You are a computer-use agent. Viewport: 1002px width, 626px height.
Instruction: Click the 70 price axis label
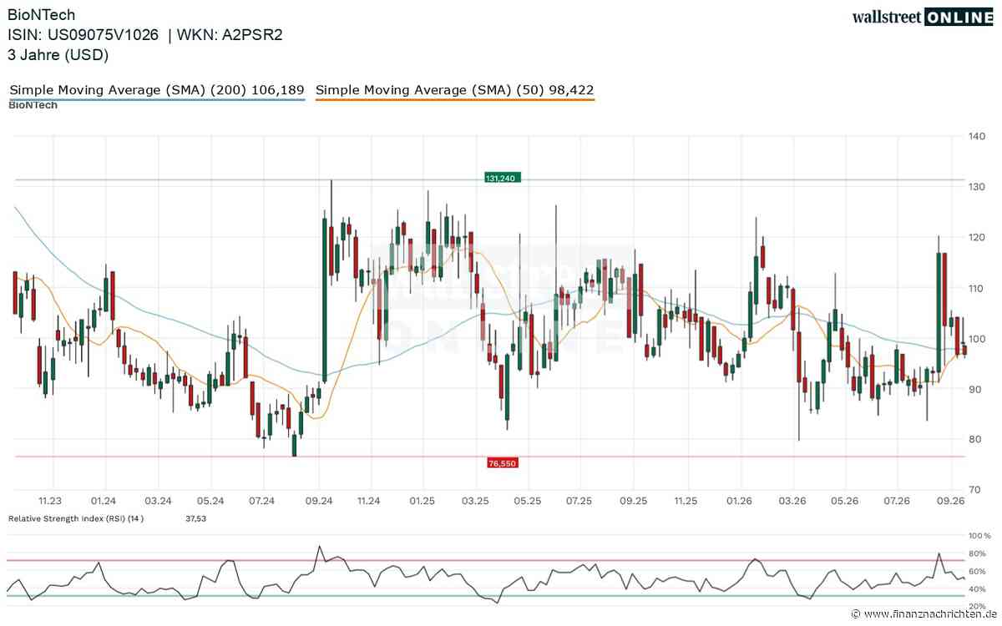click(975, 491)
